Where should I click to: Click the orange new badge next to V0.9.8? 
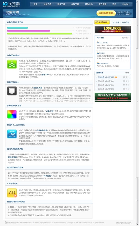(116, 77)
